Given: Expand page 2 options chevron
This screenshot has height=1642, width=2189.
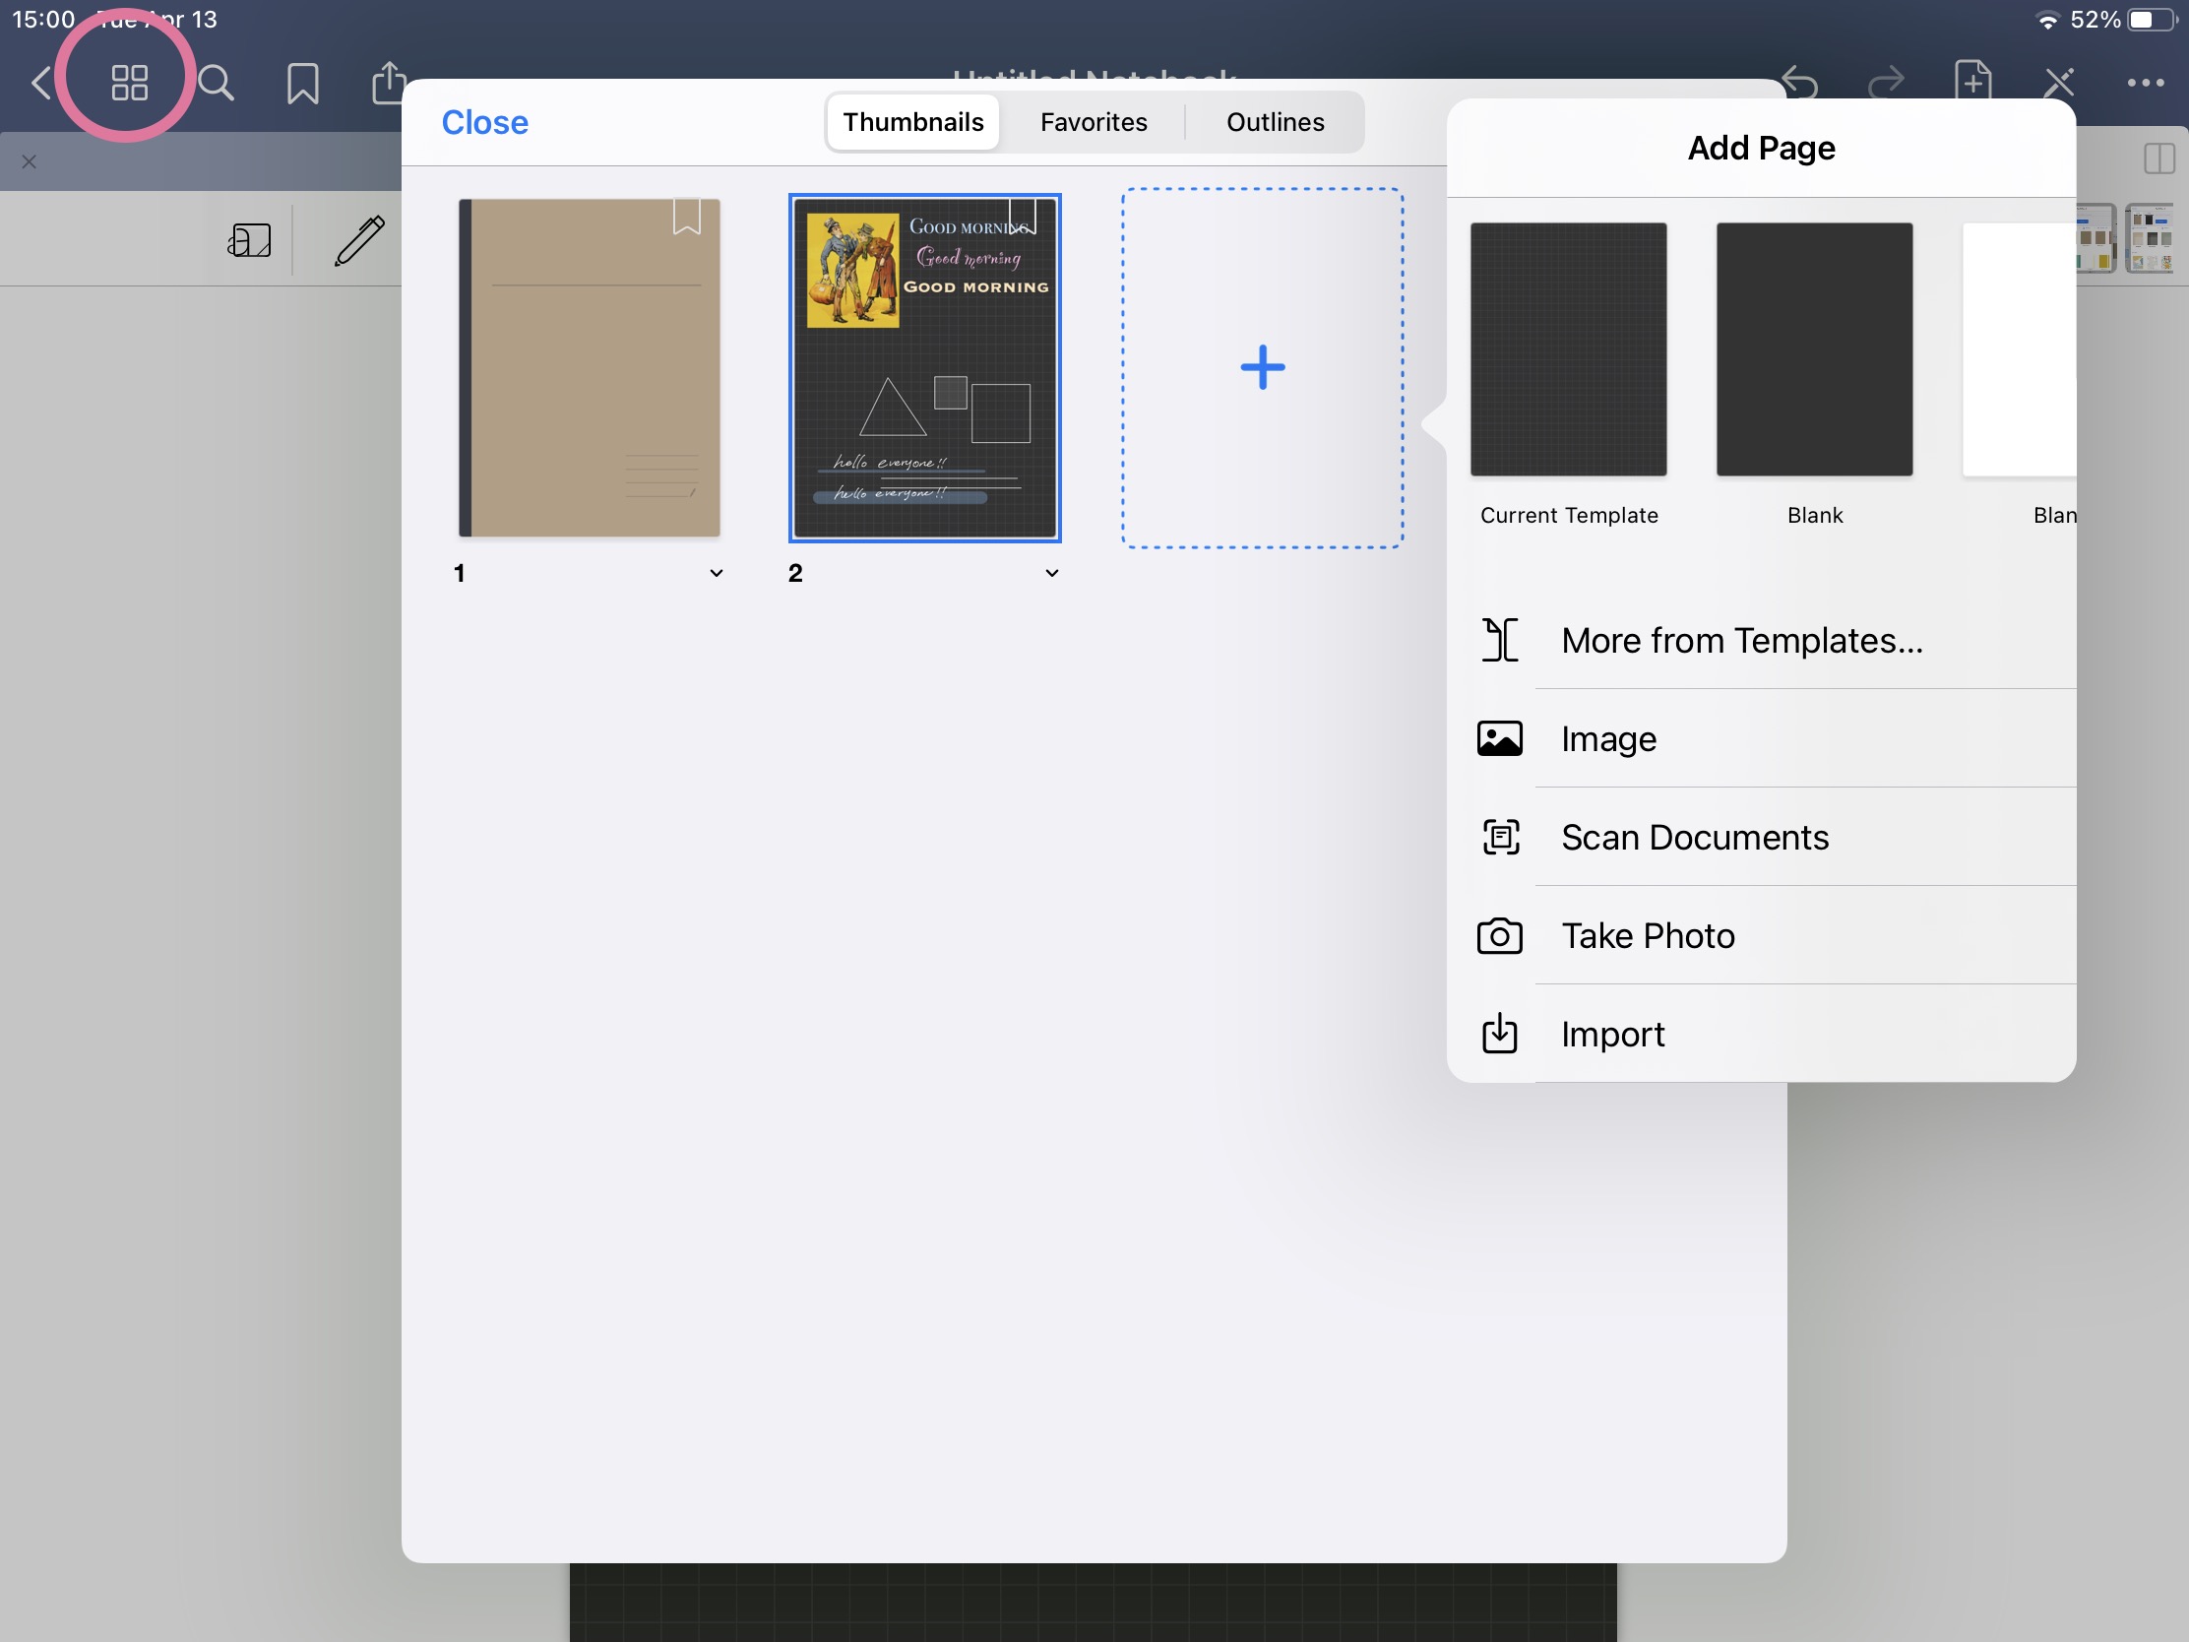Looking at the screenshot, I should 1052,573.
